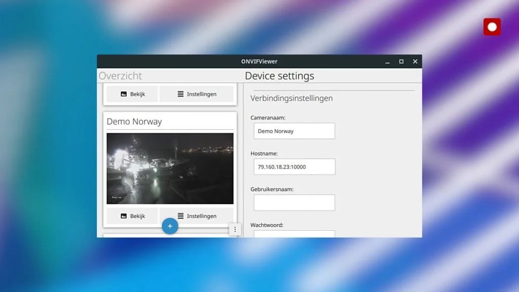Click the blue add camera plus button
This screenshot has height=292, width=519.
click(170, 226)
